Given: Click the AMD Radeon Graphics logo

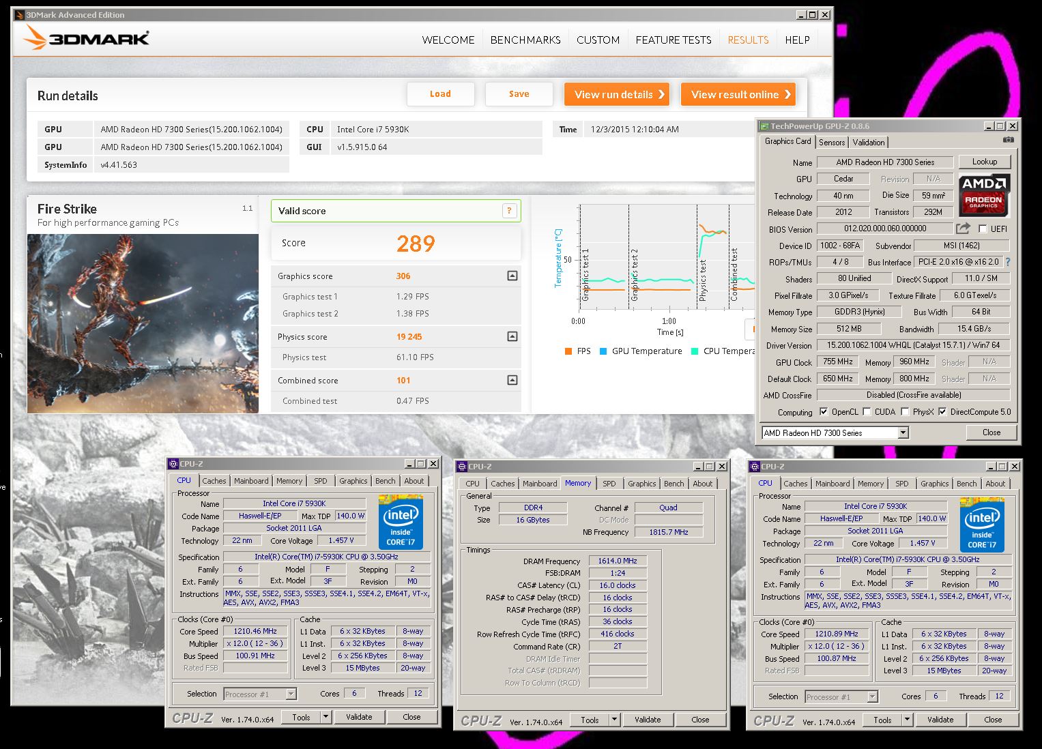Looking at the screenshot, I should (984, 195).
